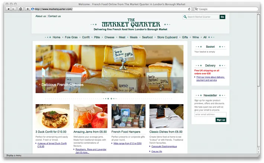Click the reload icon in the address bar
The width and height of the screenshot is (264, 163).
[x=189, y=9]
